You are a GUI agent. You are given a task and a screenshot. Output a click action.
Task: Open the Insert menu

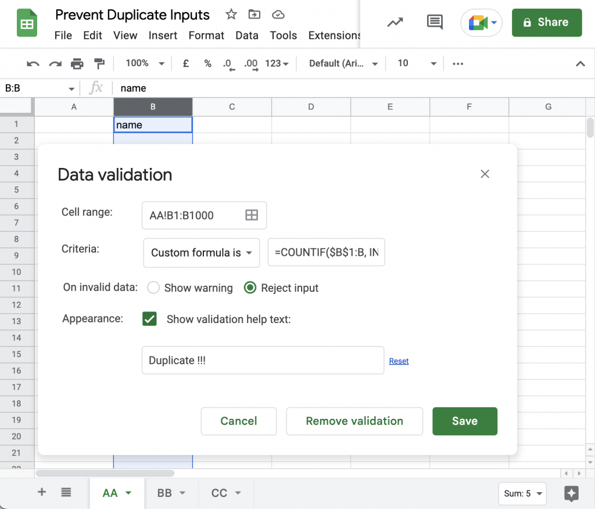(163, 35)
